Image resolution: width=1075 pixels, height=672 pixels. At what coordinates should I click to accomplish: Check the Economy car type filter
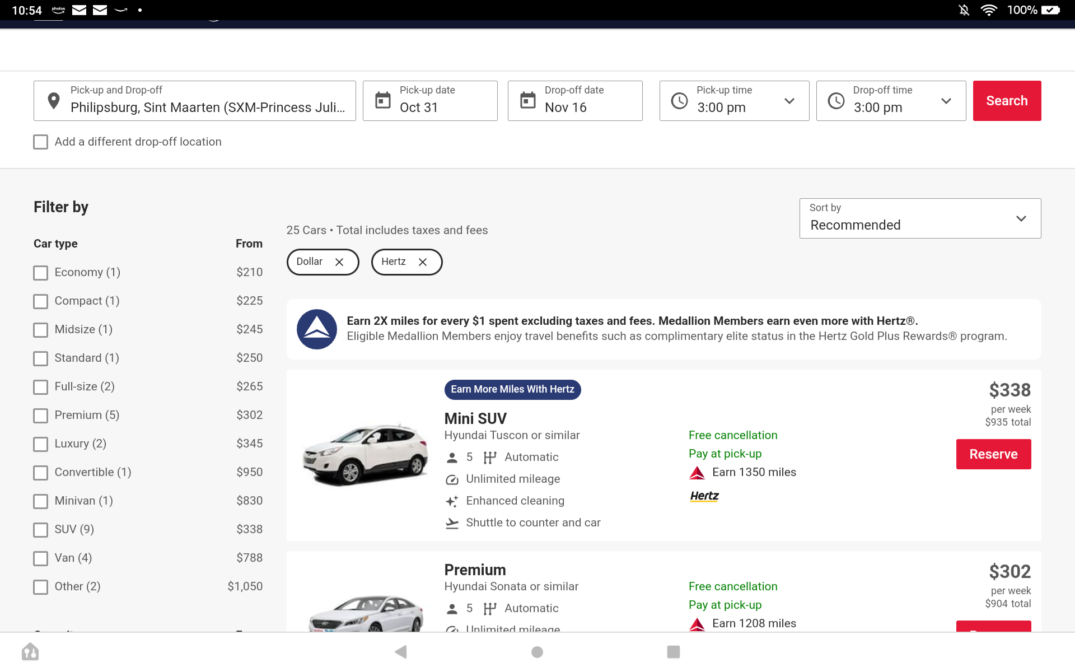click(41, 273)
